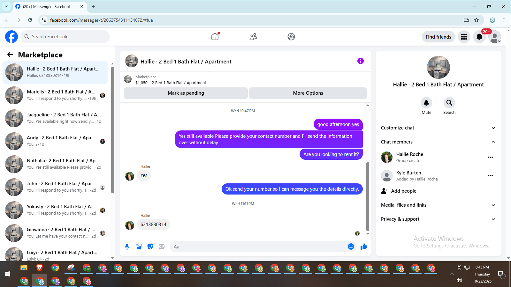Select the message 6313880314
This screenshot has width=511, height=287.
pos(153,224)
